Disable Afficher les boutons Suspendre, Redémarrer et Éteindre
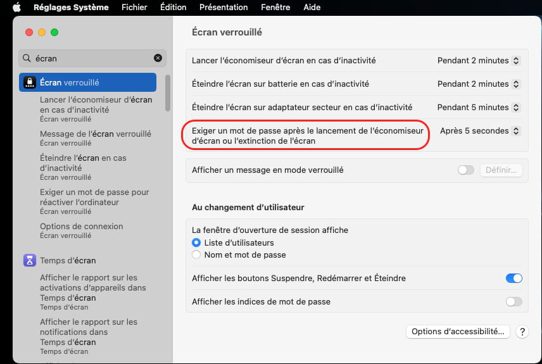The image size is (542, 364). [514, 279]
